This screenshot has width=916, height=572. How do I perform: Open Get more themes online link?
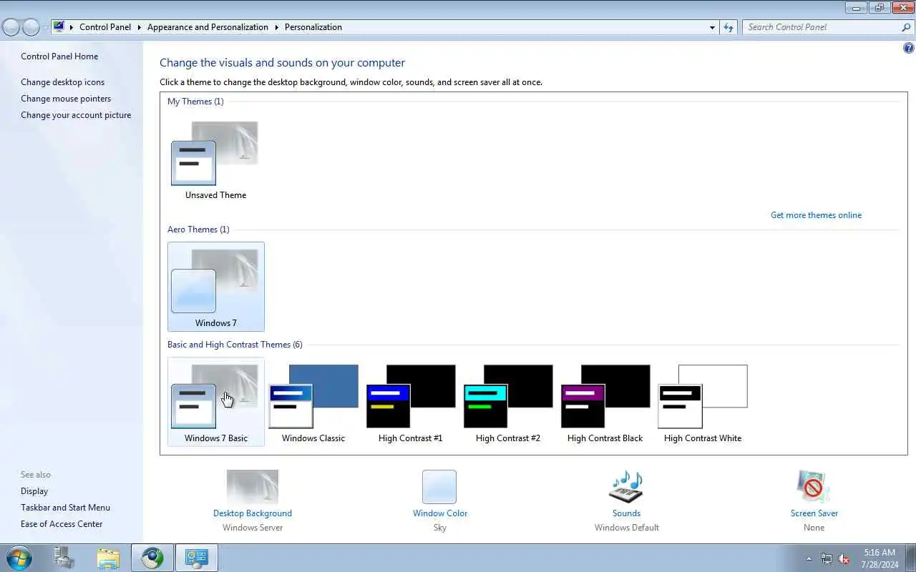816,215
